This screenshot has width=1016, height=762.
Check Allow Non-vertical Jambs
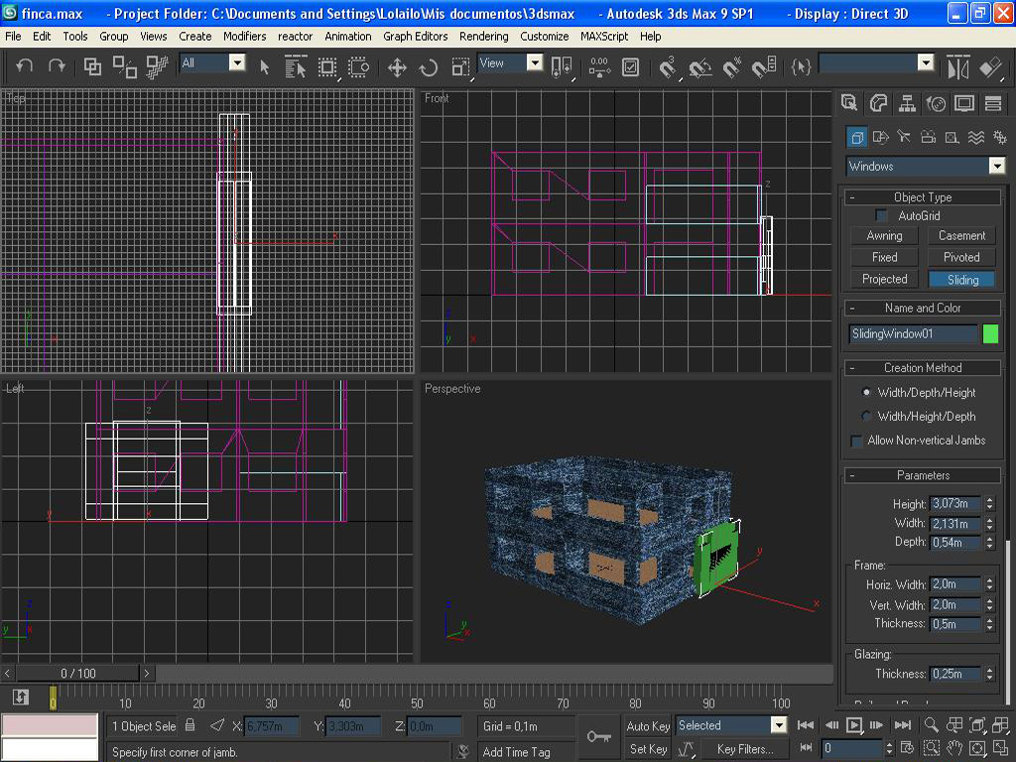tap(857, 441)
